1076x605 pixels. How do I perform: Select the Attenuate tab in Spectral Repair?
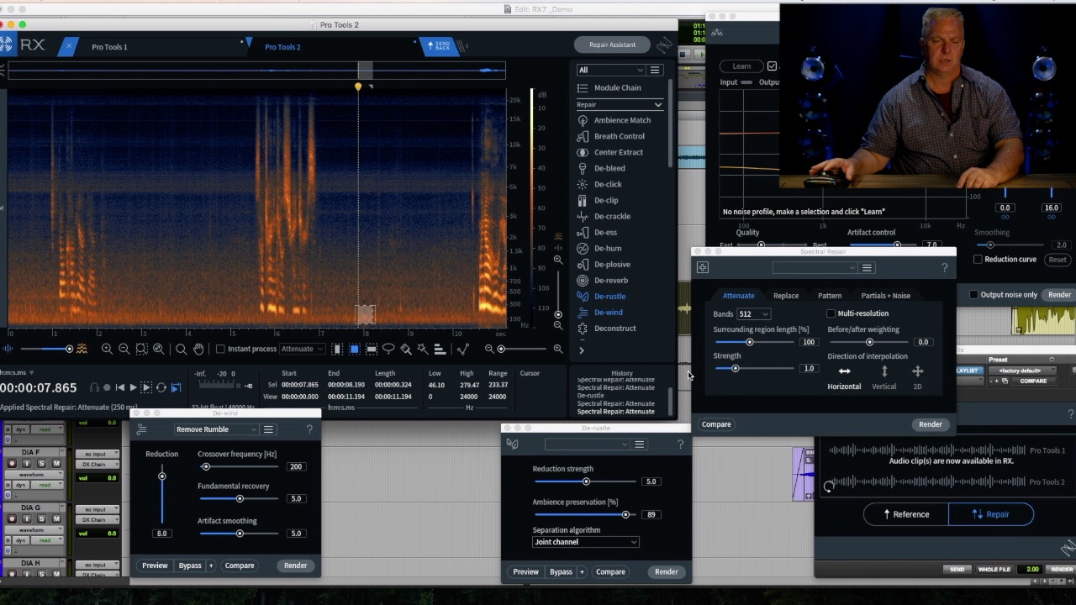click(x=738, y=296)
